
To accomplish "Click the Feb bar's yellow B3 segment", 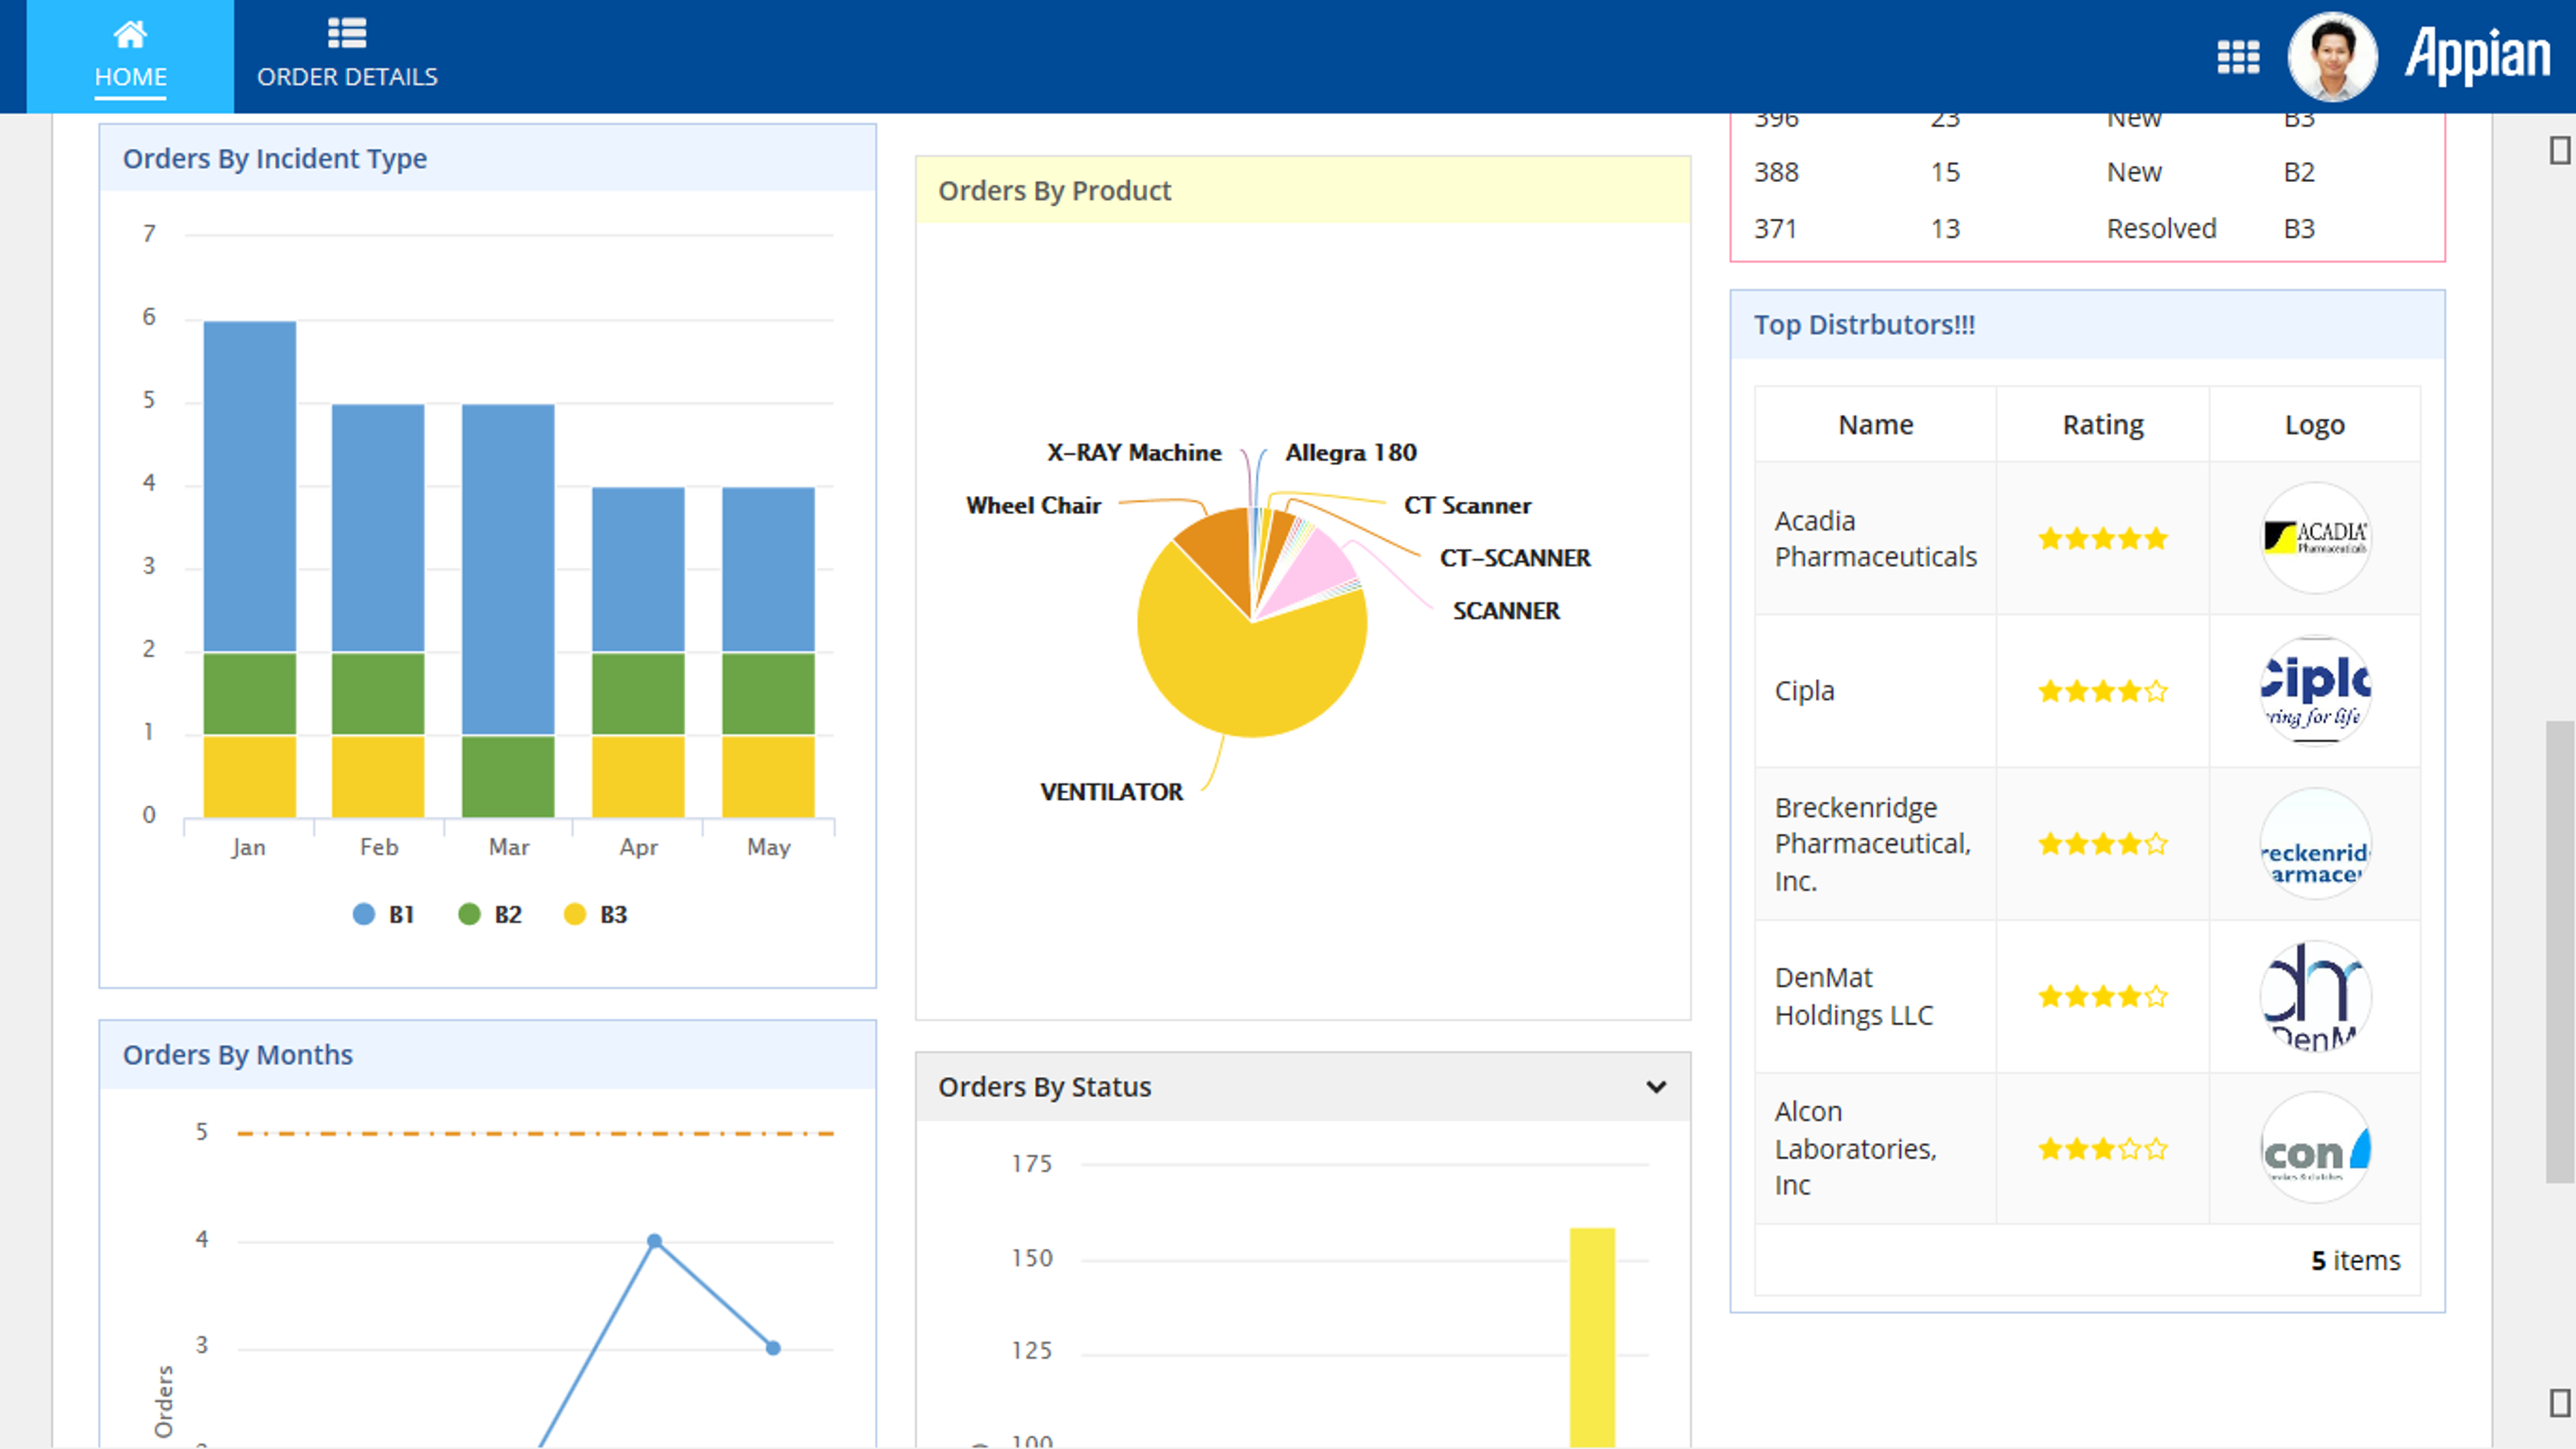I will point(378,777).
